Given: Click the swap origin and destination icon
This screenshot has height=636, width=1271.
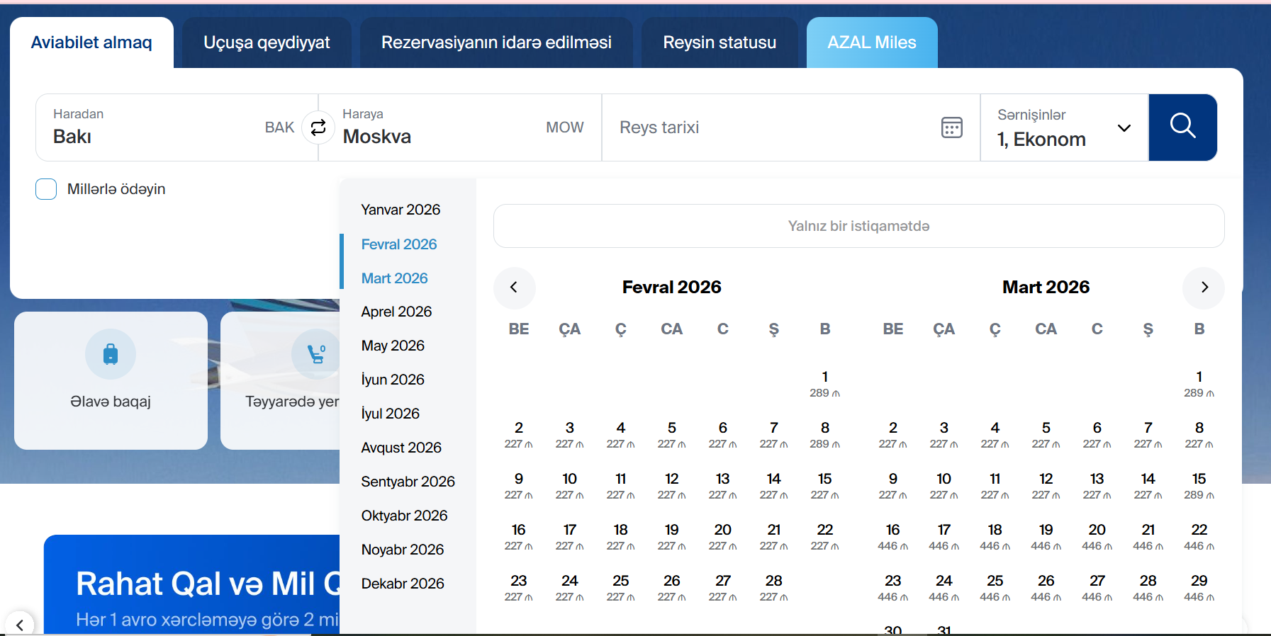Looking at the screenshot, I should pyautogui.click(x=318, y=127).
